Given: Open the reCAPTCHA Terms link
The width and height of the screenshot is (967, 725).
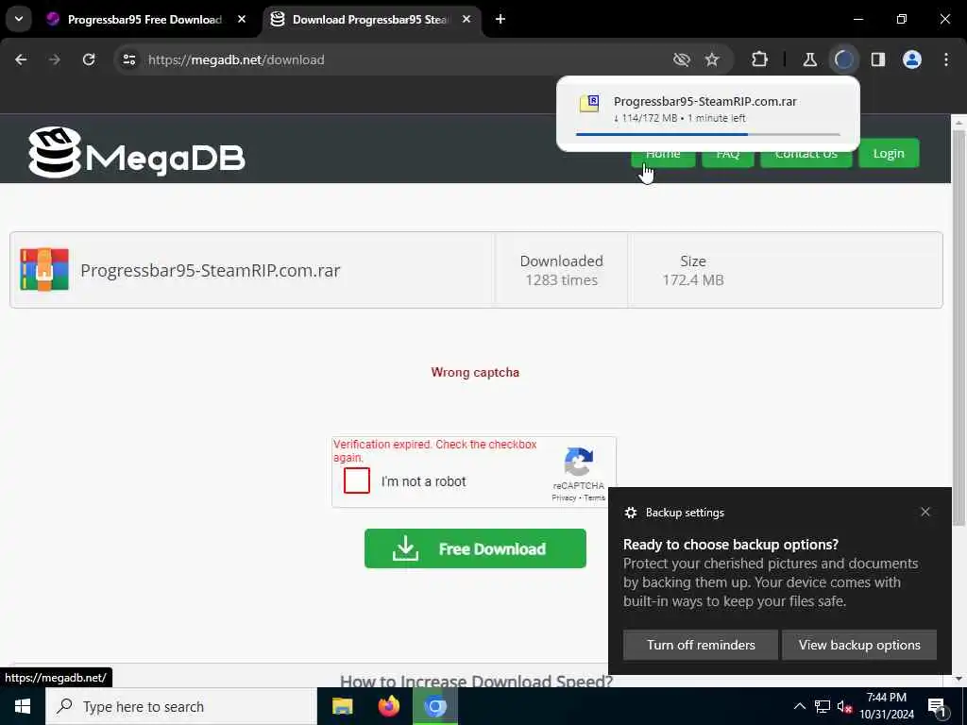Looking at the screenshot, I should pyautogui.click(x=595, y=498).
